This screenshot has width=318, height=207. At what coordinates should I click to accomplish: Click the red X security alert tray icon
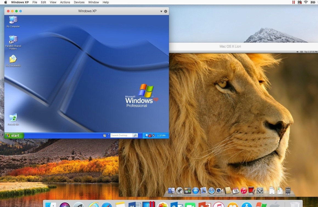point(150,136)
